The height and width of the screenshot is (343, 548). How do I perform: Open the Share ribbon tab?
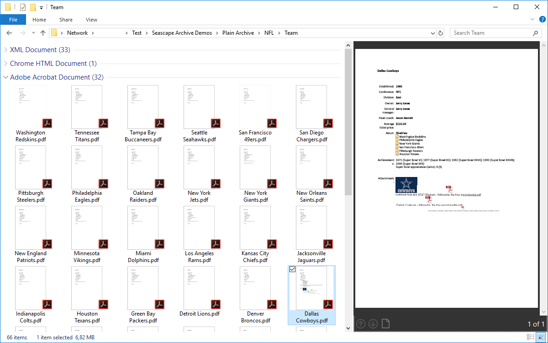[66, 20]
